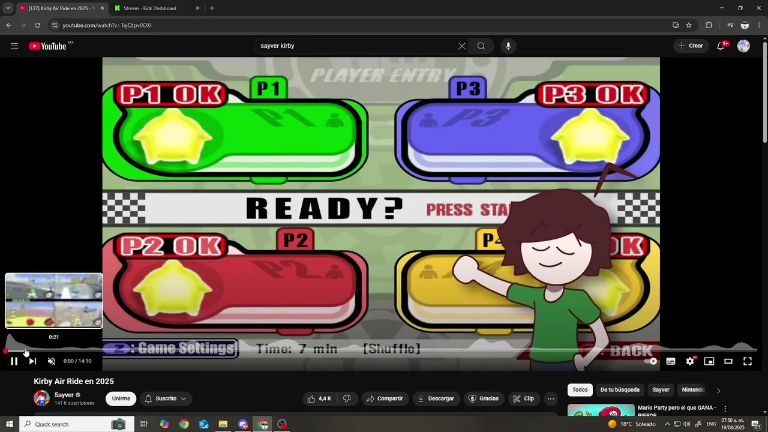Screen dimensions: 768x432
Task: Click the video title Kirby Air Ride en 2025
Action: point(74,381)
